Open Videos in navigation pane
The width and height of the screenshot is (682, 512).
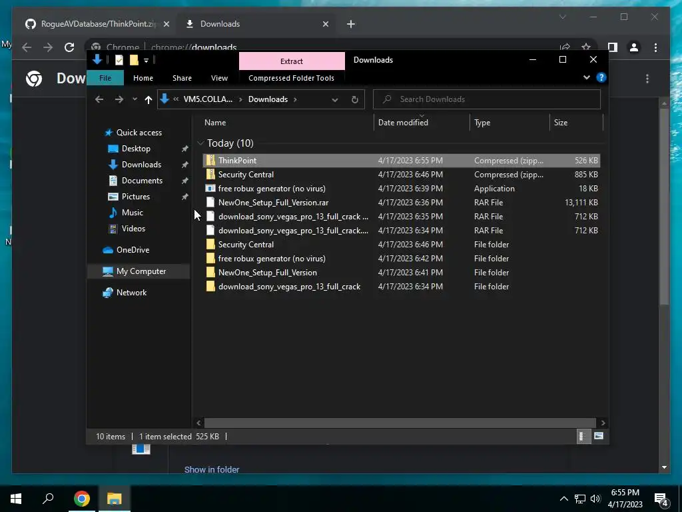(x=133, y=229)
